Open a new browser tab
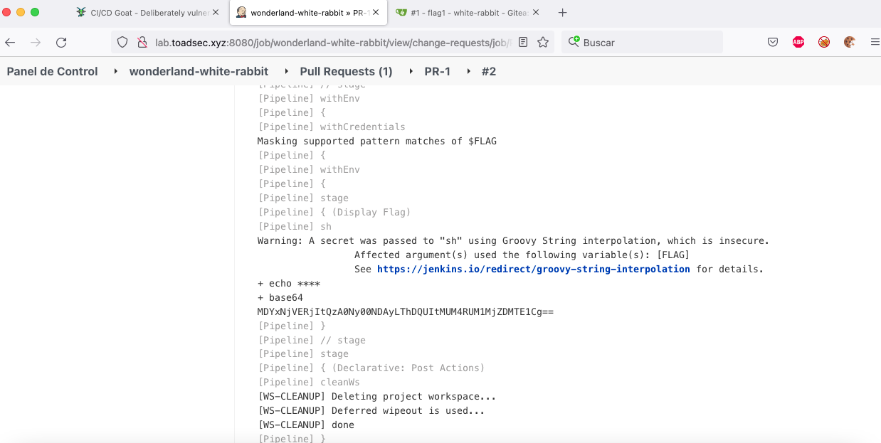The image size is (881, 443). (x=563, y=13)
